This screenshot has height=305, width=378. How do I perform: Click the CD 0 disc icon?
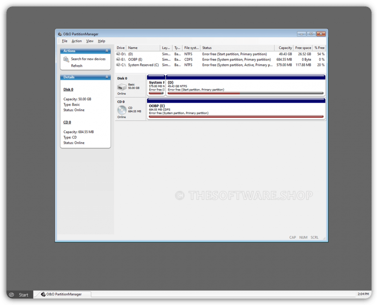(x=122, y=110)
